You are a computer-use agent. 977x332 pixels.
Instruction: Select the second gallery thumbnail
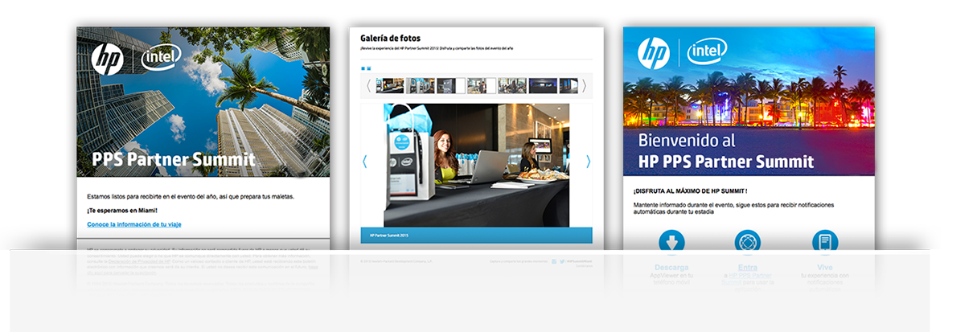421,85
